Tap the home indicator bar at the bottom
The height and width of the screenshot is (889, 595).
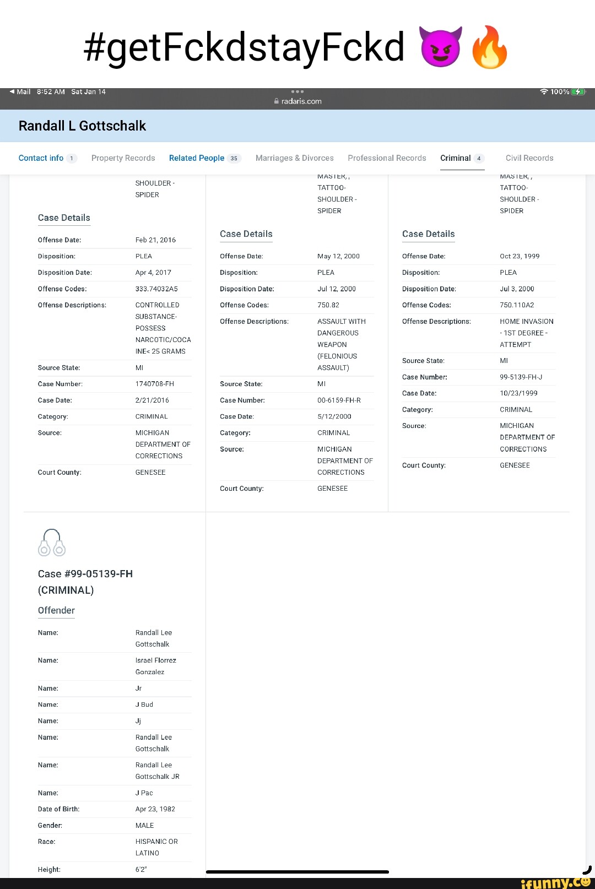pyautogui.click(x=297, y=872)
